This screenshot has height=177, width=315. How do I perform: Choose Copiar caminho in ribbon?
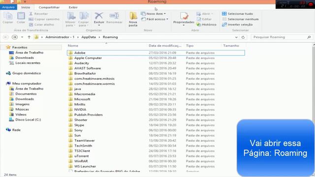44,19
